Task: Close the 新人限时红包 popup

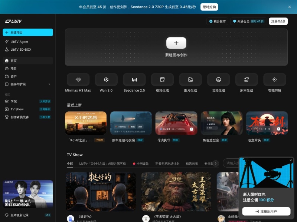Action: 291,160
